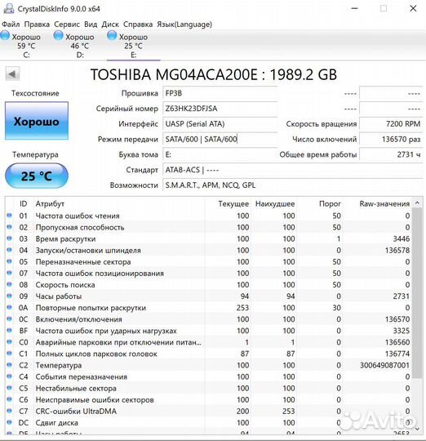Click the Порог column header
The width and height of the screenshot is (426, 441).
point(330,203)
